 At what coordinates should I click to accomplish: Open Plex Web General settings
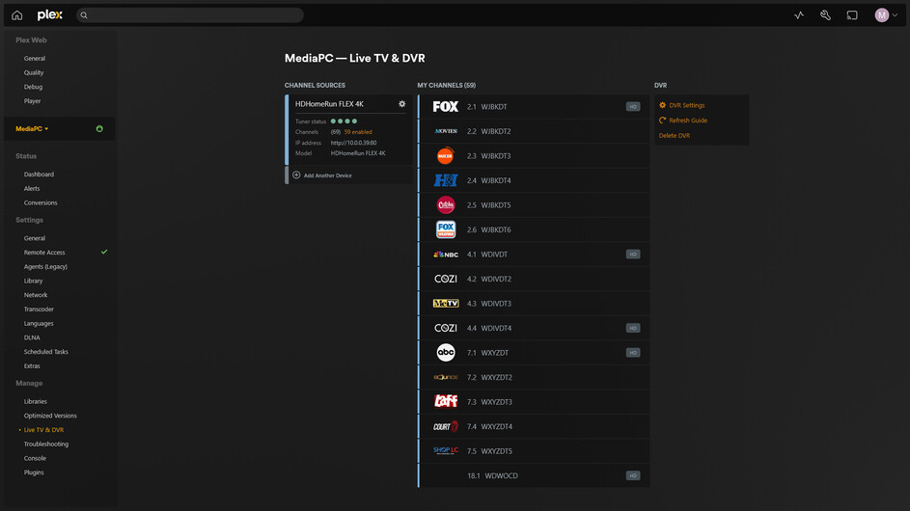(34, 59)
